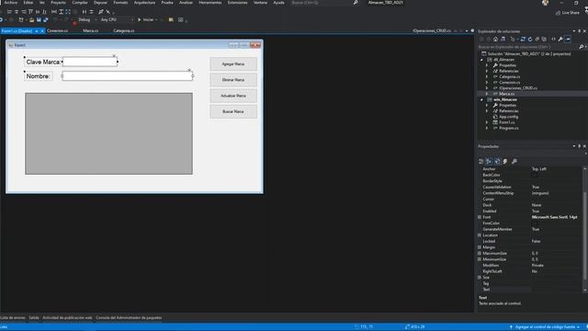588x331 pixels.
Task: Click the Live Share button
Action: click(568, 13)
